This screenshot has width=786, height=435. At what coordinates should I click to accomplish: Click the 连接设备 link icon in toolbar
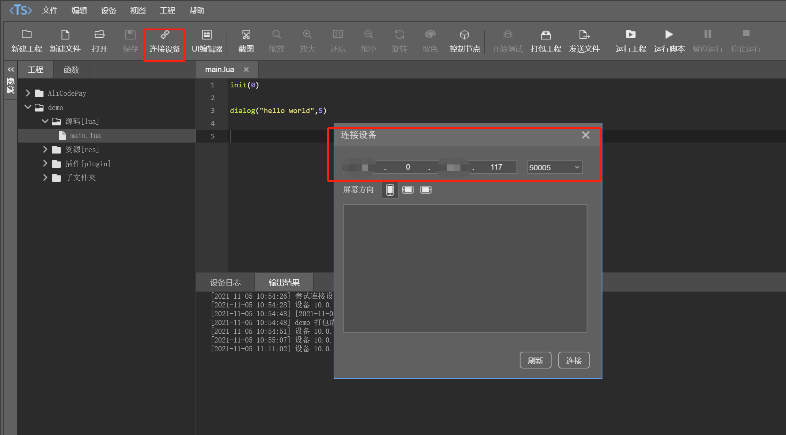point(165,34)
